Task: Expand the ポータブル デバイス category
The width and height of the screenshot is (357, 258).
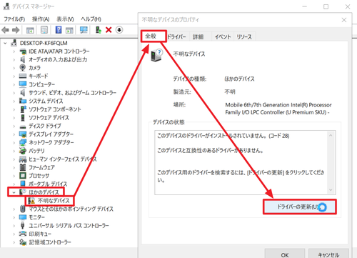Action: tap(14, 184)
